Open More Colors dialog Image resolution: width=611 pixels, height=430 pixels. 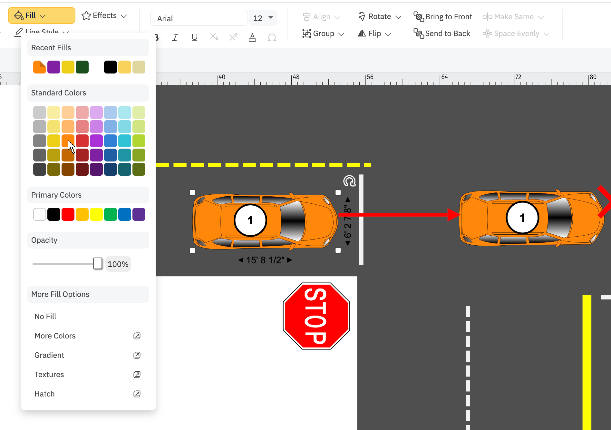point(55,336)
